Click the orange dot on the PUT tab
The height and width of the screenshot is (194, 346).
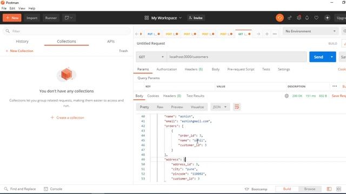click(x=158, y=34)
